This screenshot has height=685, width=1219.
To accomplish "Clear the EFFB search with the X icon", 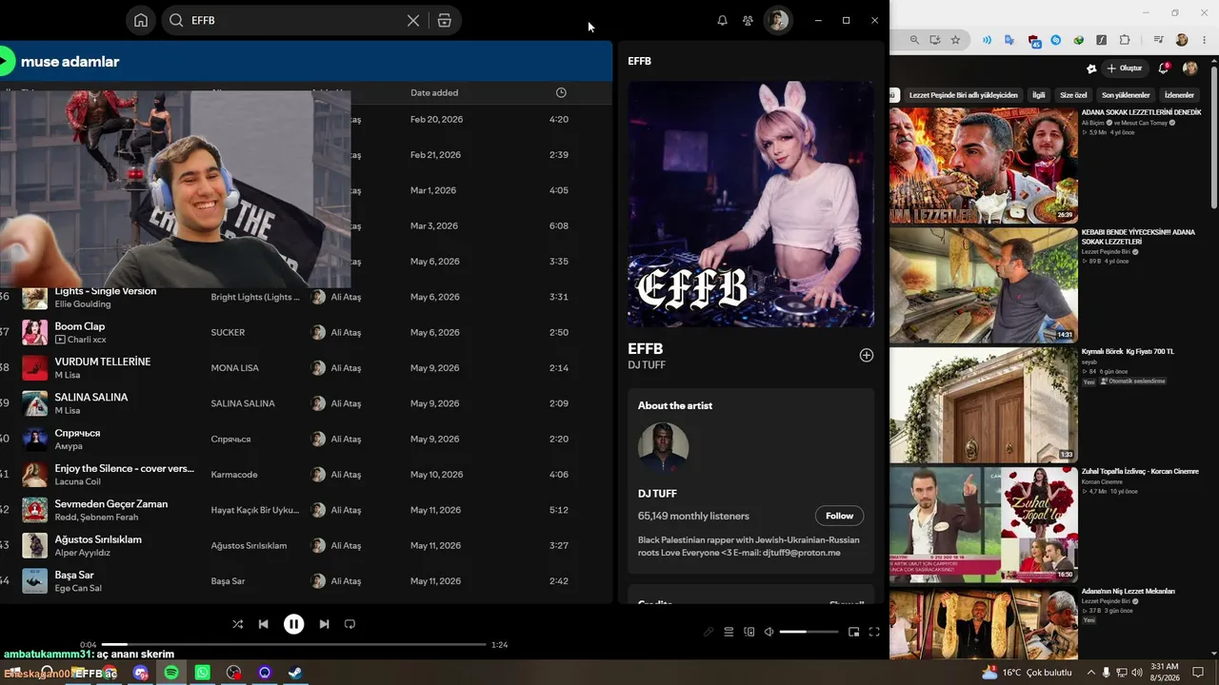I will (413, 20).
